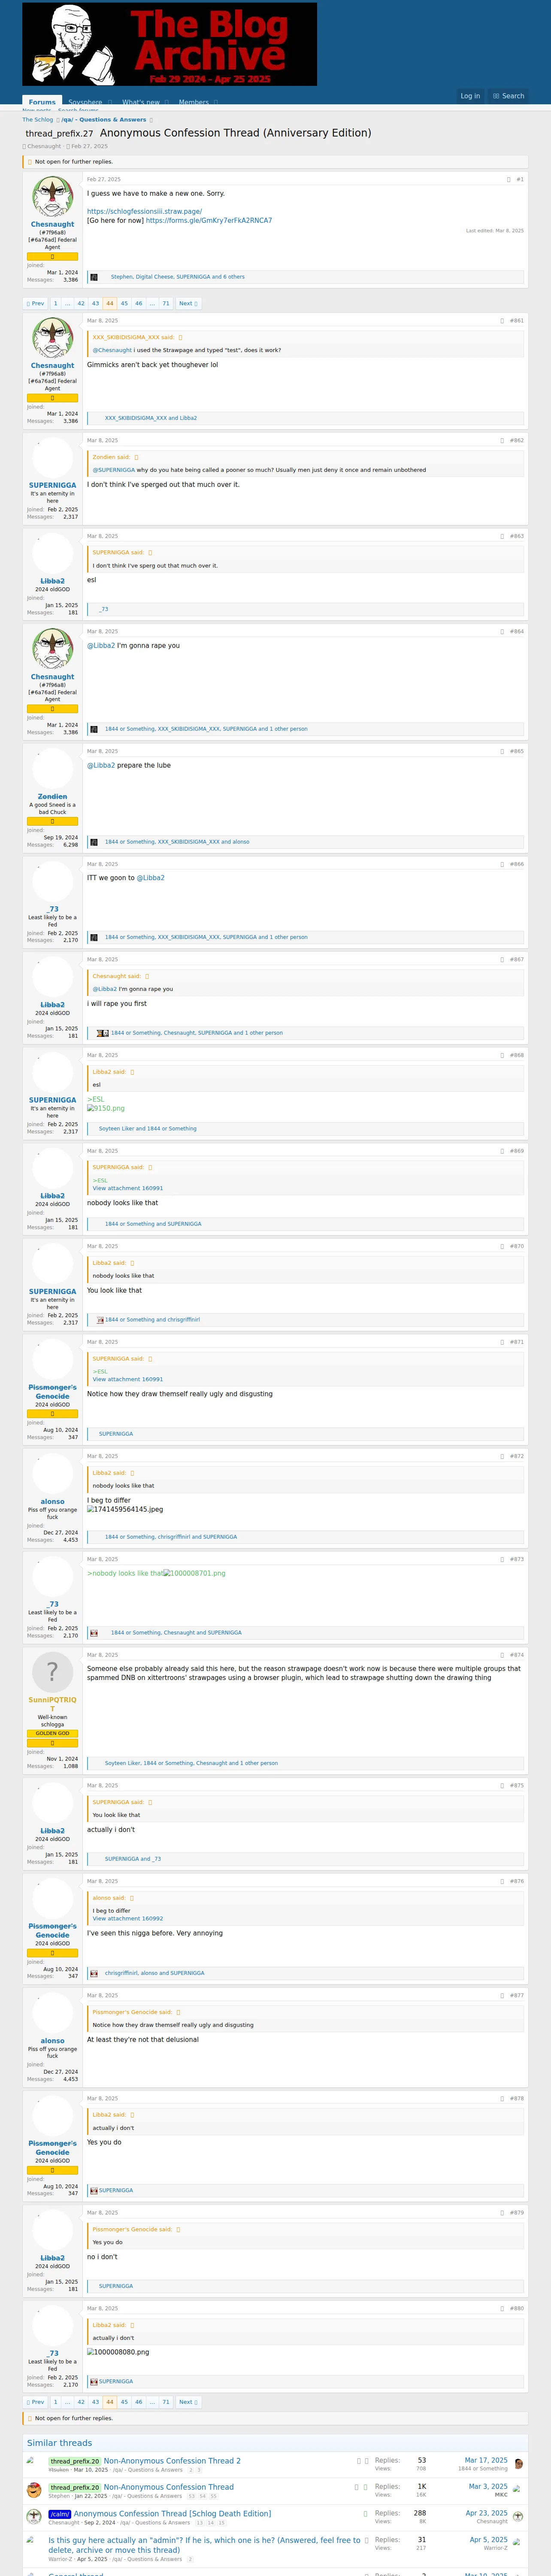Viewport: 551px width, 2576px height.
Task: Open the What's new tab
Action: pyautogui.click(x=141, y=102)
